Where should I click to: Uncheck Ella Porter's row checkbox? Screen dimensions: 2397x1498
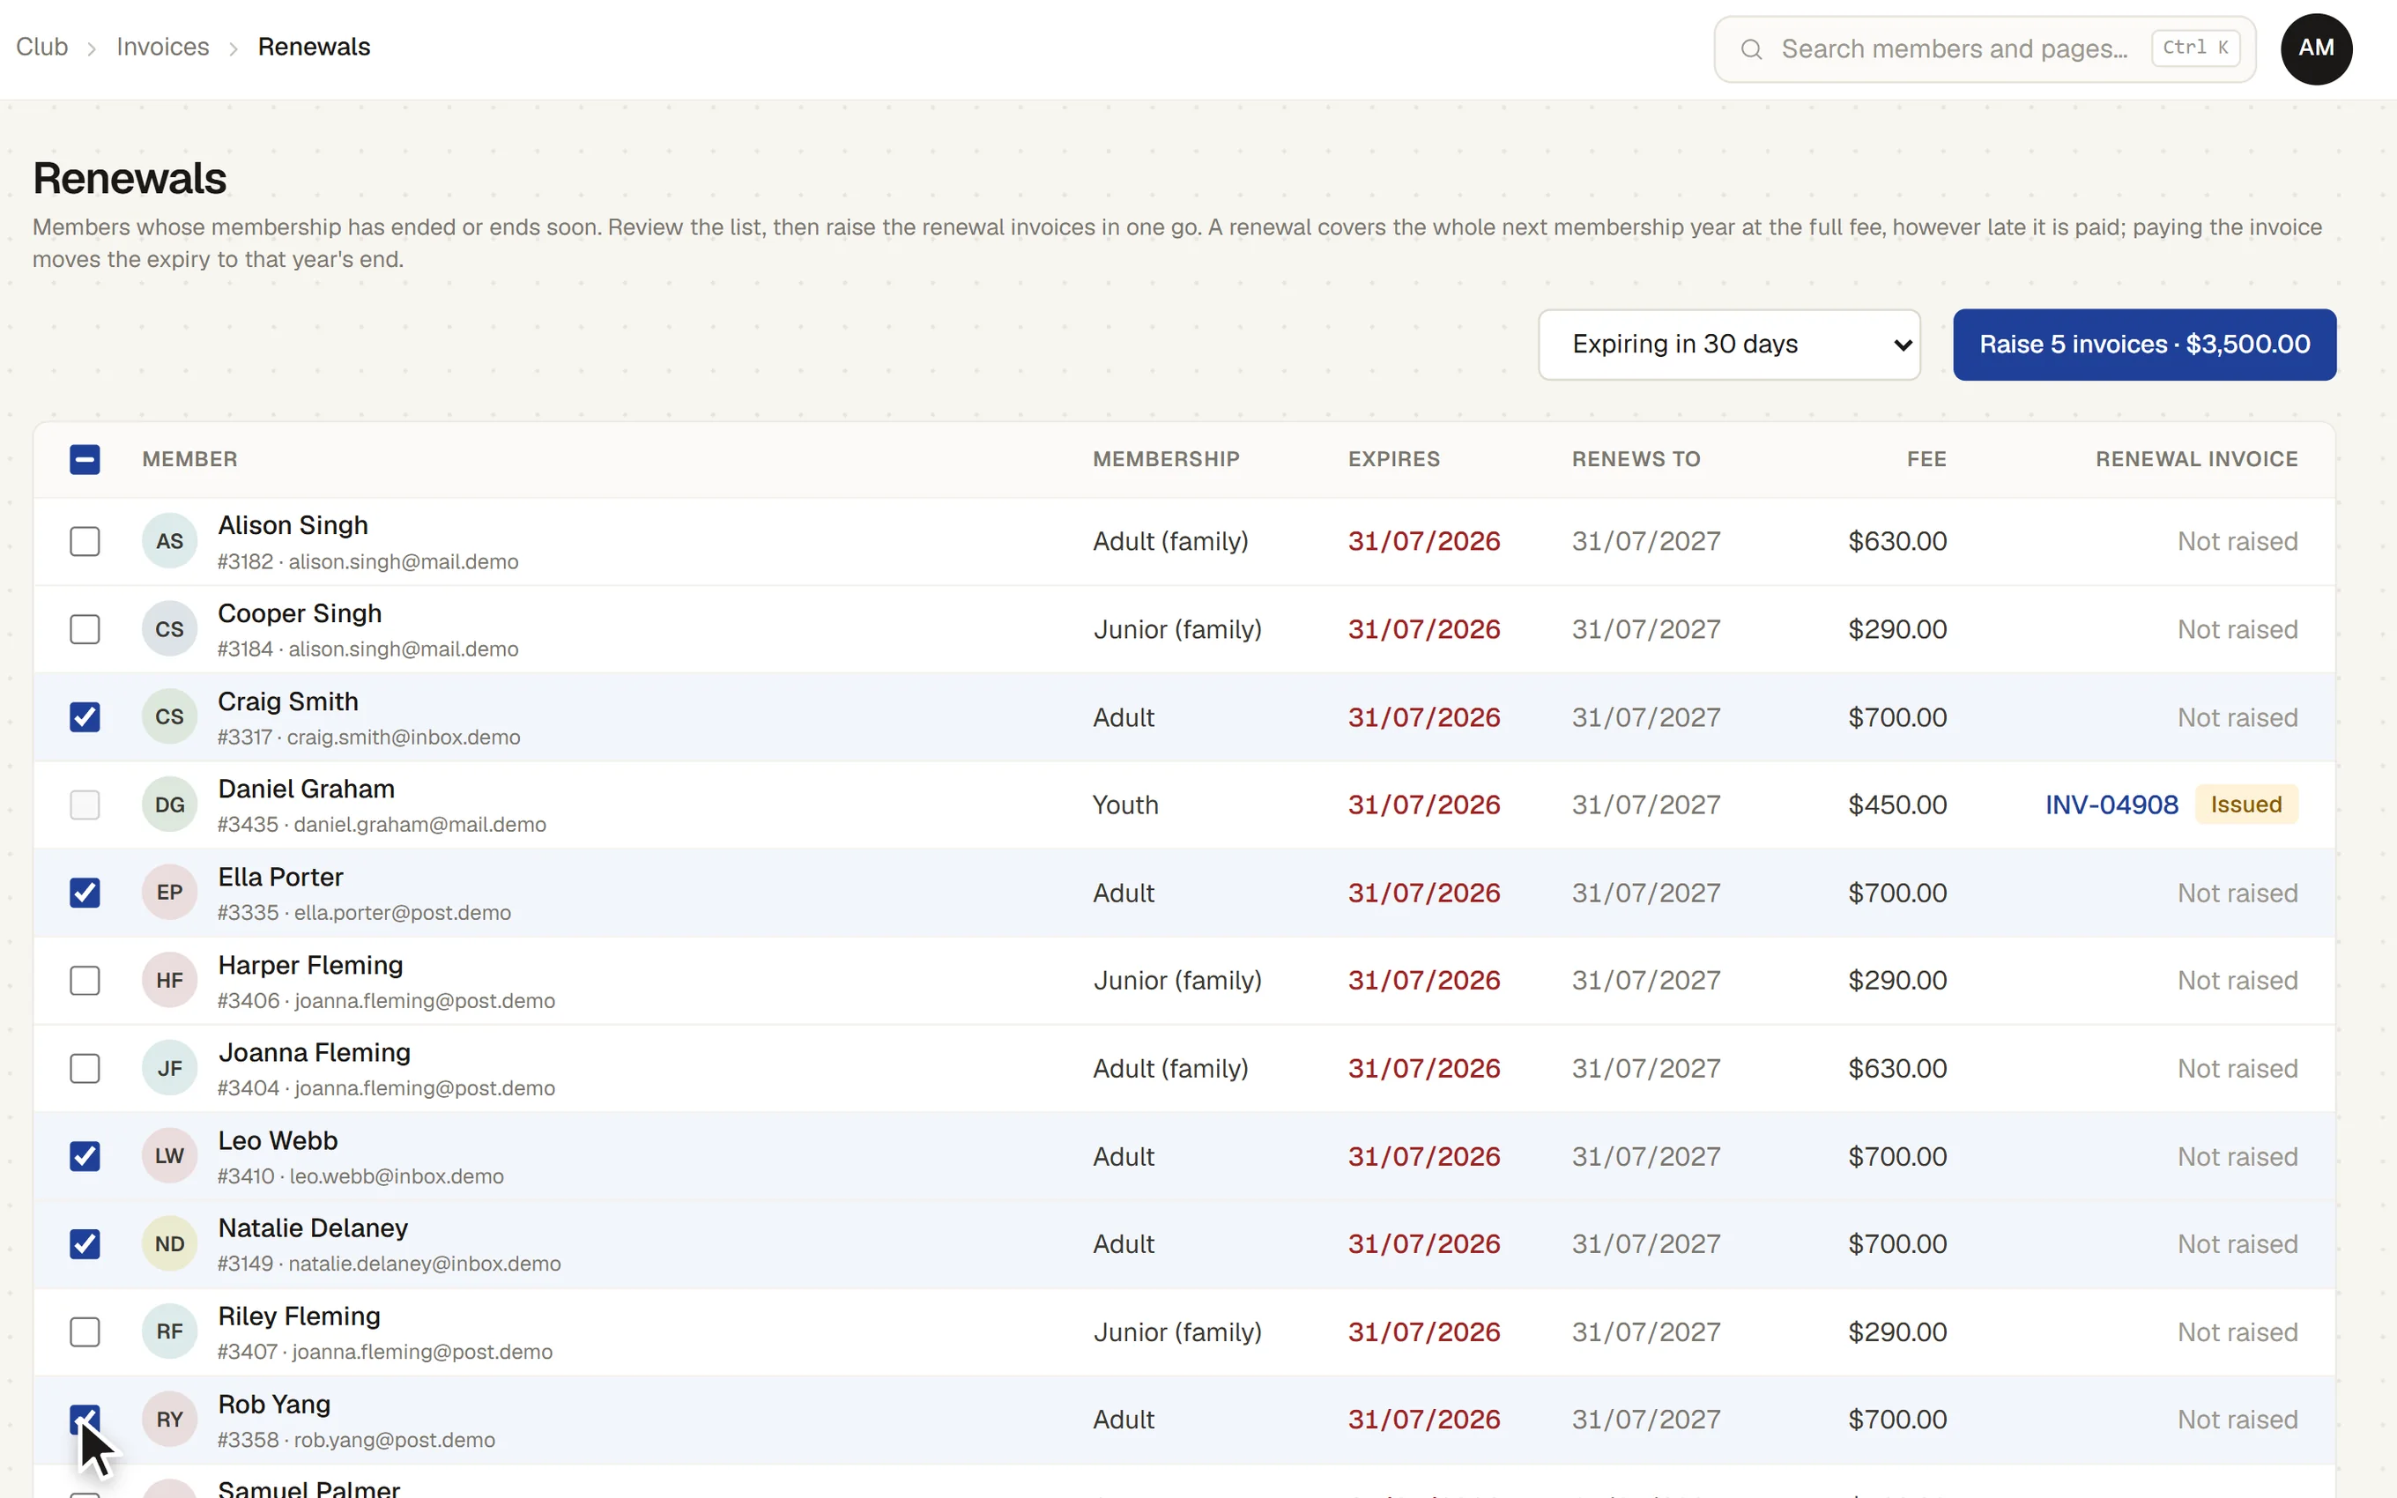coord(85,893)
